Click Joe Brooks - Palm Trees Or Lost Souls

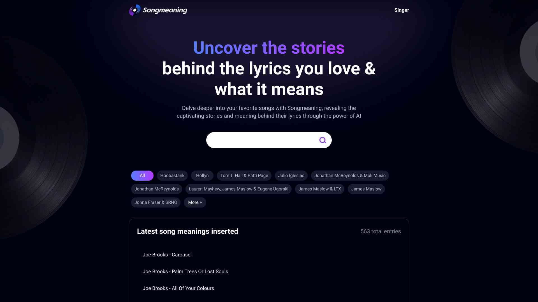click(x=185, y=272)
